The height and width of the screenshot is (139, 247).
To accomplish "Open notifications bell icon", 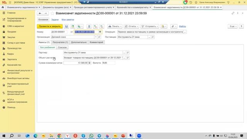I will coord(185,2).
